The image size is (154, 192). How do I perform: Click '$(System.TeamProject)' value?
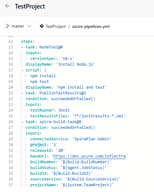point(87,185)
